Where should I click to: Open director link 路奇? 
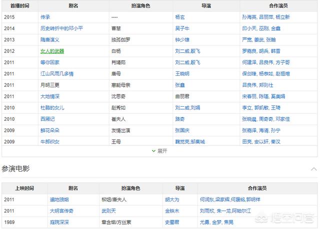180,119
